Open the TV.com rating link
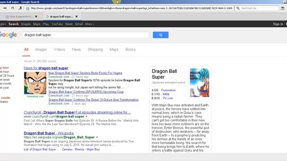 coord(168,98)
